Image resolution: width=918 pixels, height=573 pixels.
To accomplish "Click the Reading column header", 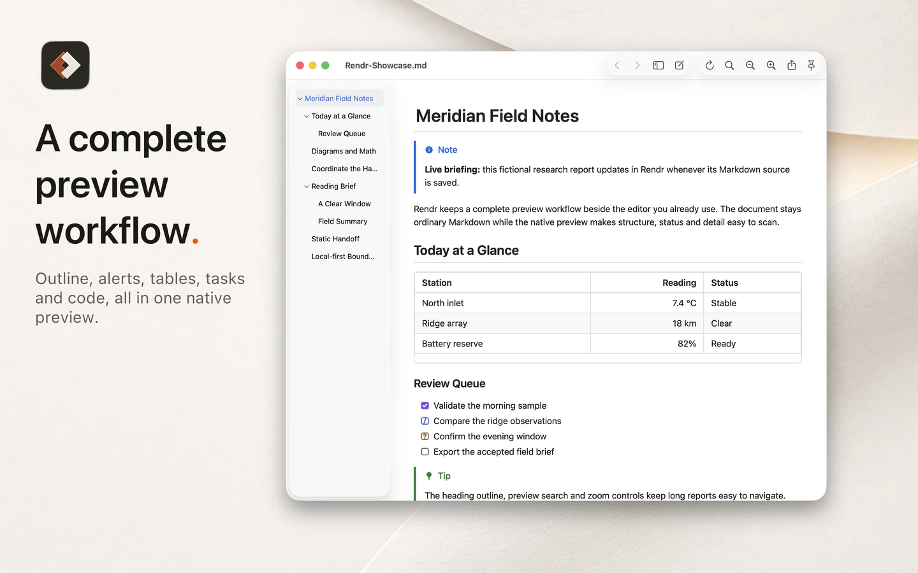I will tap(646, 283).
